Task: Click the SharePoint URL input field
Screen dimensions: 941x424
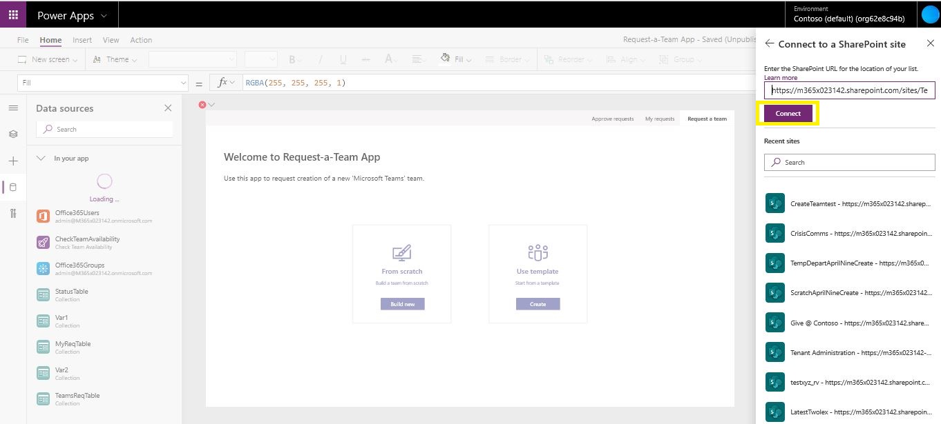Action: point(849,90)
